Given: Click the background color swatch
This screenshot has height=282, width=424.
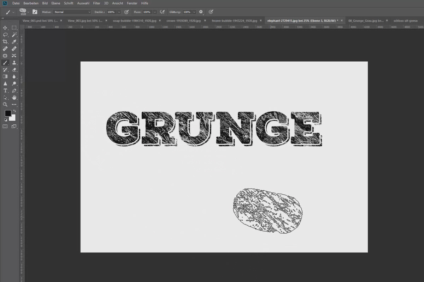Looking at the screenshot, I should 13,118.
